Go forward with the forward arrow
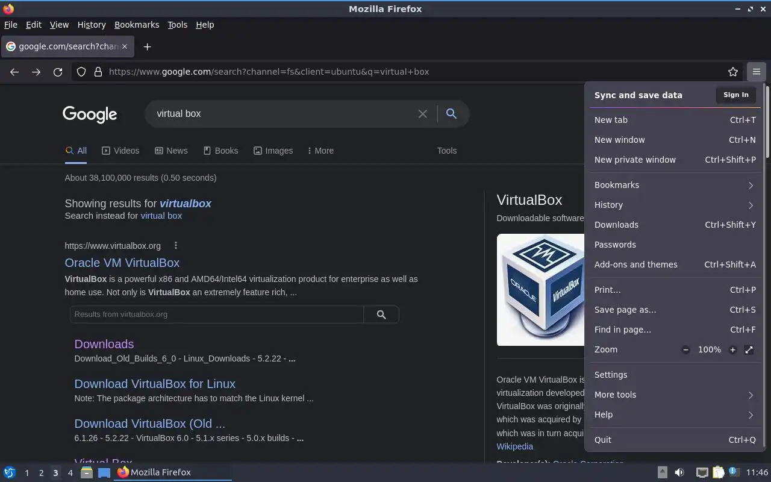Screen dimensions: 771x482 (x=36, y=72)
